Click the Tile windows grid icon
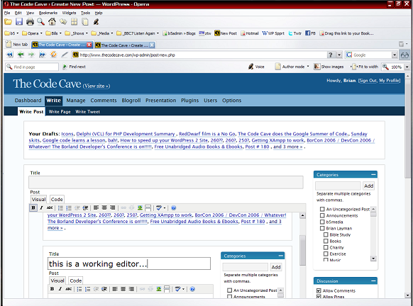Screen dimensions: 413x306 click(75, 21)
